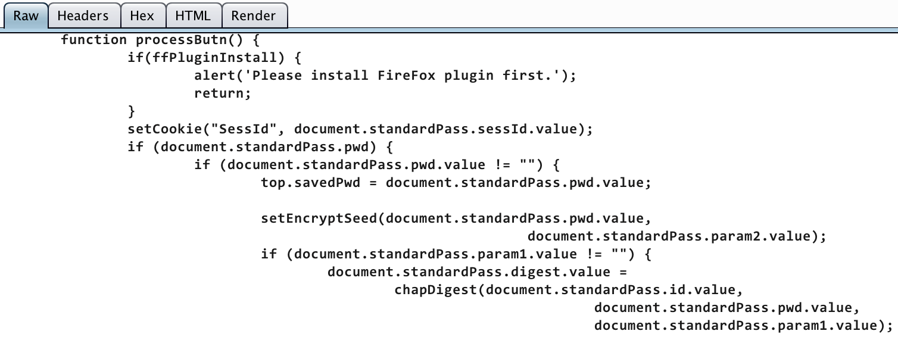Screen dimensions: 898x337
Task: Open the Headers tab
Action: [x=83, y=15]
